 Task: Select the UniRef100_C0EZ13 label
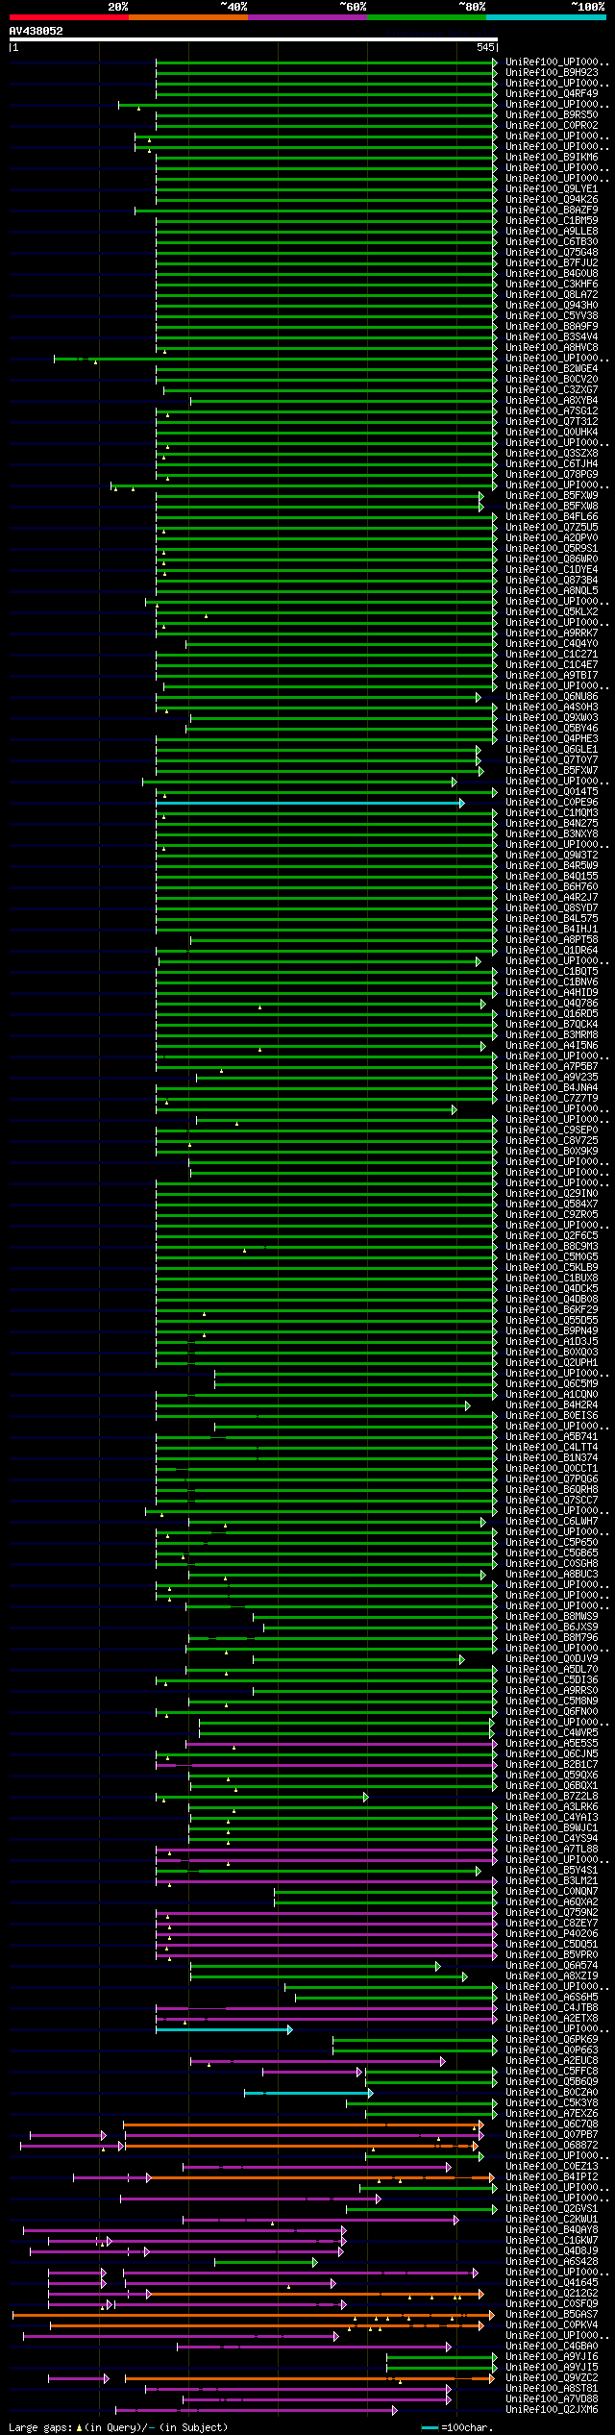pyautogui.click(x=552, y=2166)
